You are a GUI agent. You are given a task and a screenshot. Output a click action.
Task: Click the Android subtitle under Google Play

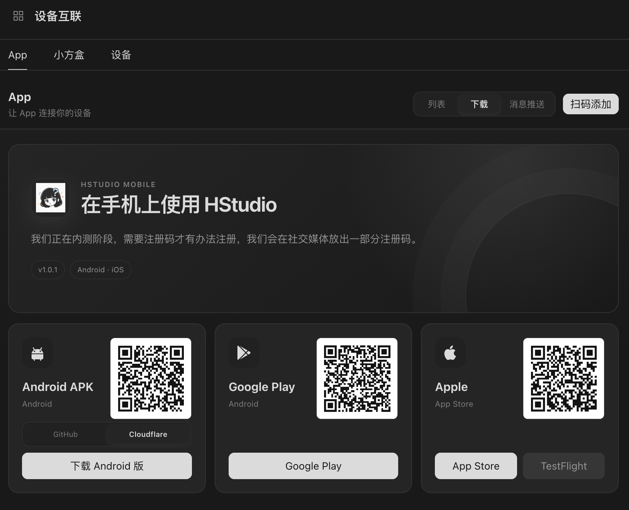(x=243, y=404)
